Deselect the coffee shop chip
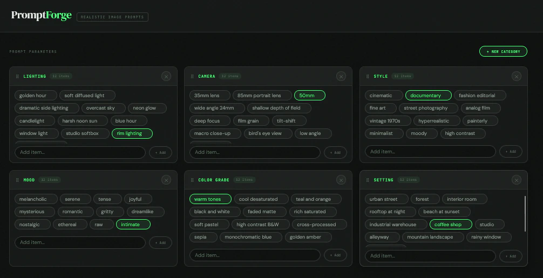543x278 pixels. pos(451,225)
